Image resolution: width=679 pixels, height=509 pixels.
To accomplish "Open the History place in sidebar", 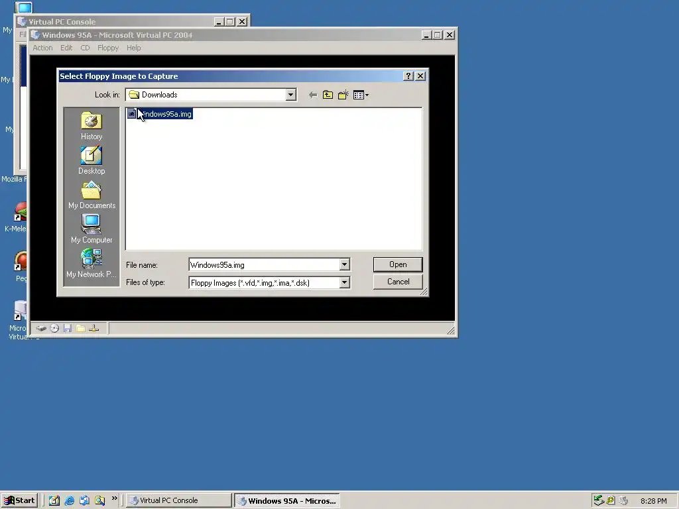I will coord(92,126).
